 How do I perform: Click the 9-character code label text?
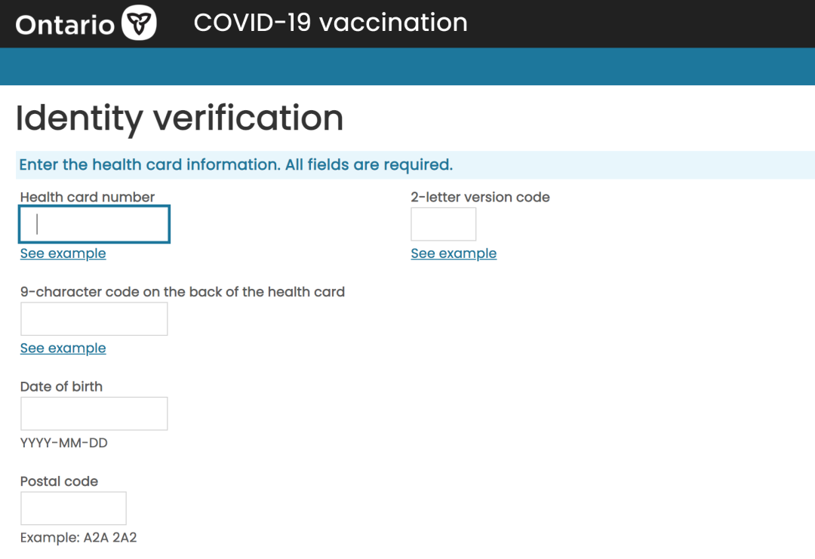pos(183,292)
